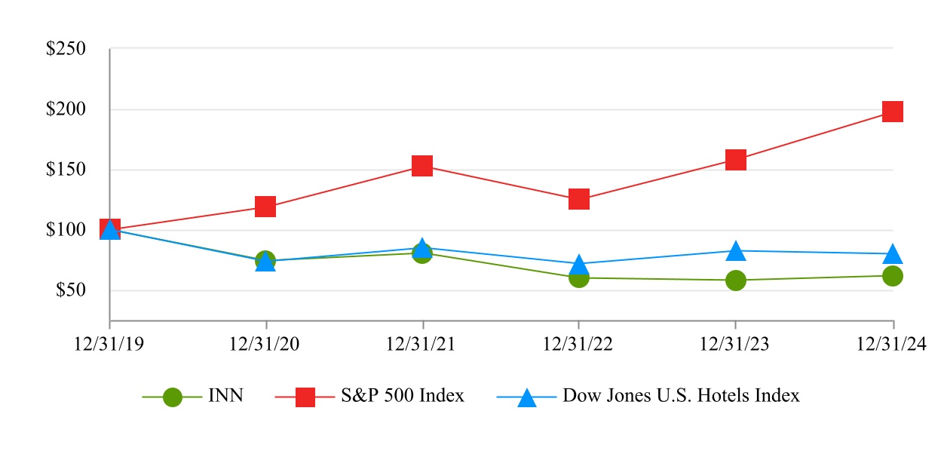Click the S&P 500 marker at 12/31/24
Image resolution: width=941 pixels, height=463 pixels.
click(x=893, y=112)
